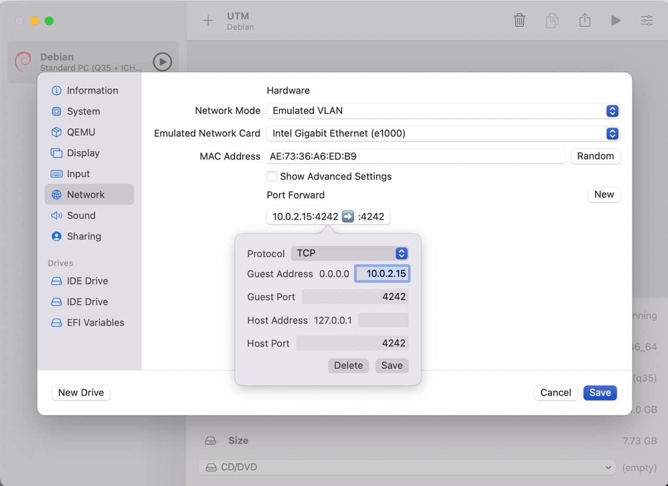Open the settings sliders icon in toolbar
Screen dimensions: 668x486
click(x=646, y=20)
